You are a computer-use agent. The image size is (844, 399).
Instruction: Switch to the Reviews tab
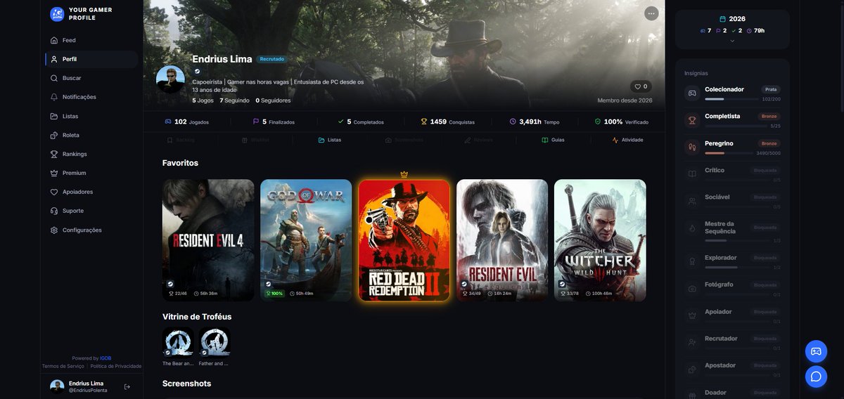coord(479,140)
